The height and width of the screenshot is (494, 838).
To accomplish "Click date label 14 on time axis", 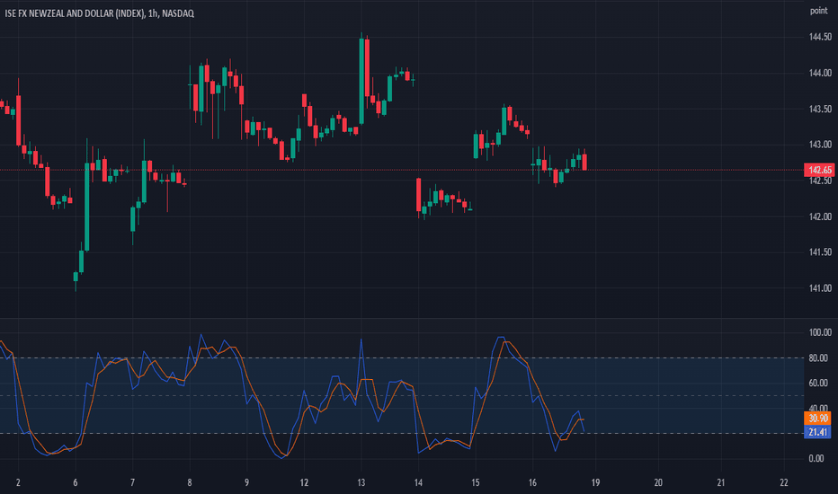I will (418, 482).
